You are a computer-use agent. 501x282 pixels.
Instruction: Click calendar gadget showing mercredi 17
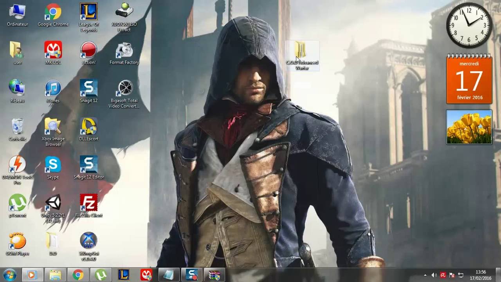(x=469, y=80)
